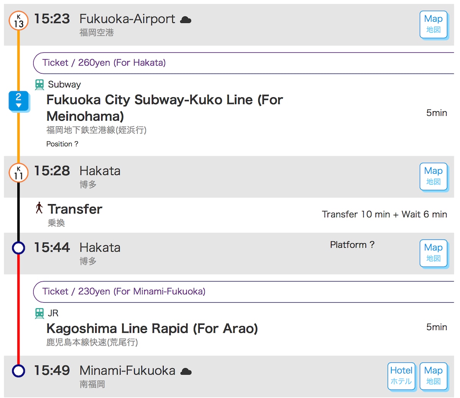Click the blue 2-stops expander badge
Screen dimensions: 460x398
point(18,101)
